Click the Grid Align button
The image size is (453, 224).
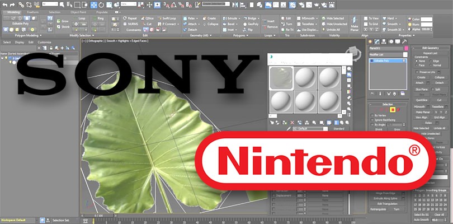(439, 118)
